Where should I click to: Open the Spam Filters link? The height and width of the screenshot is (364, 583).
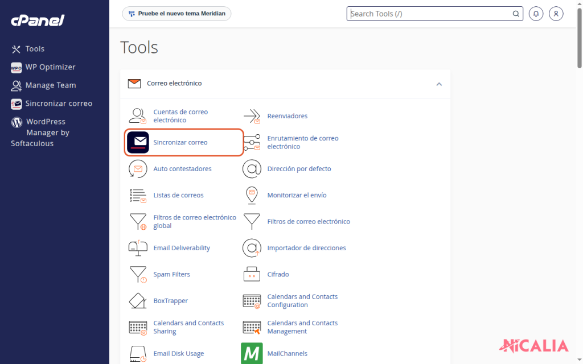tap(172, 274)
